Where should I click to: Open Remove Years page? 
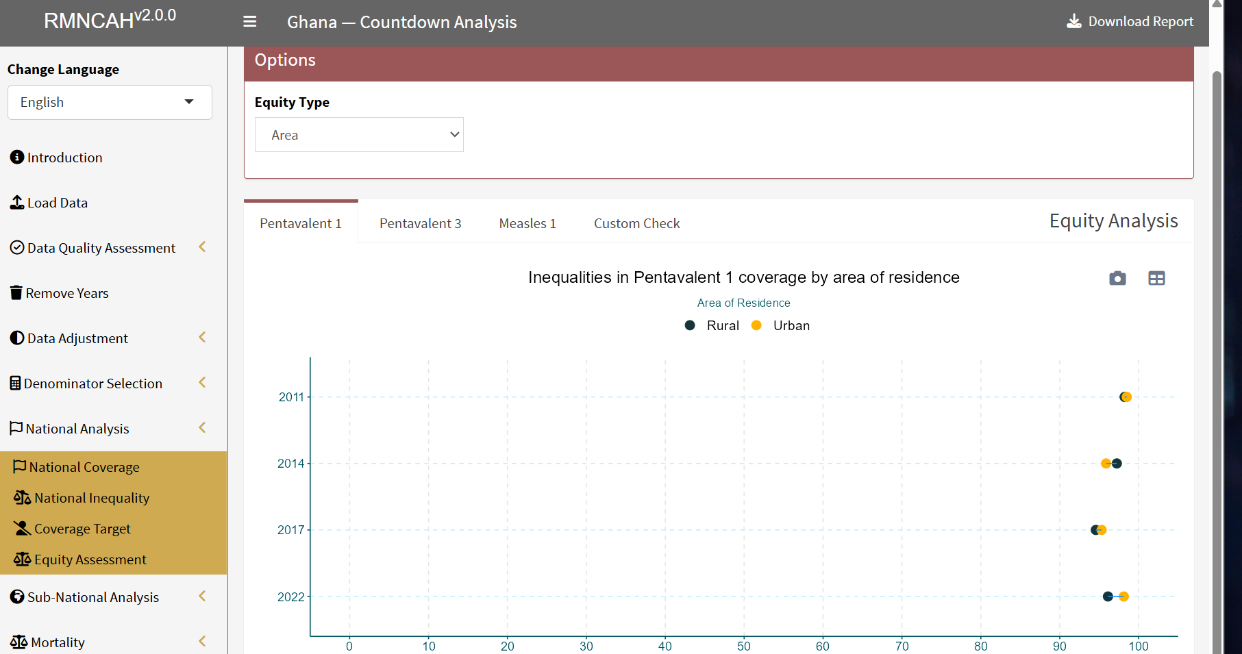click(x=67, y=293)
